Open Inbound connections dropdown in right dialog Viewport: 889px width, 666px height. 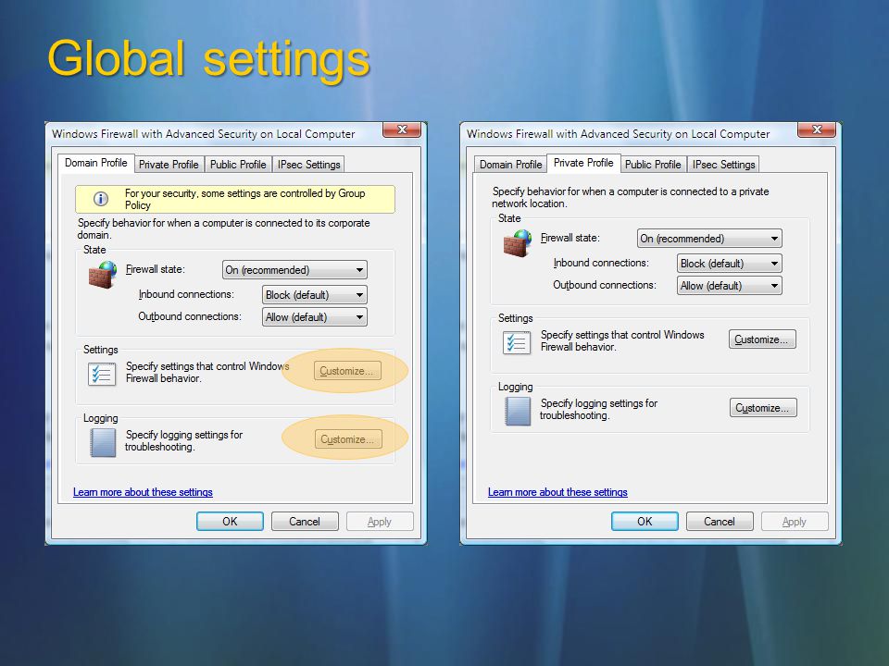730,264
